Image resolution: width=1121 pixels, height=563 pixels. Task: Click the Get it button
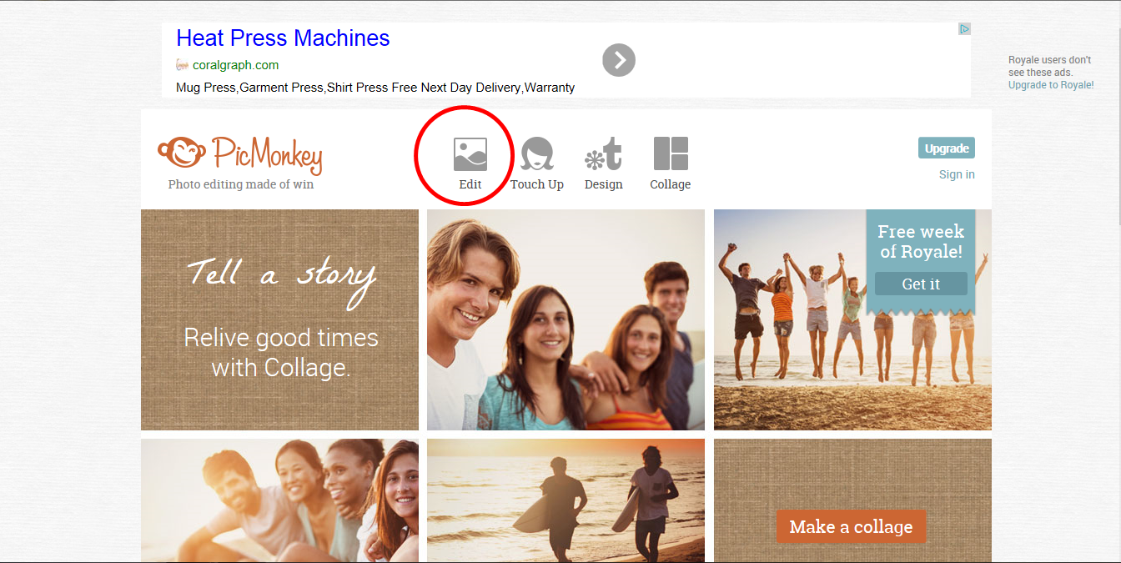(x=921, y=284)
